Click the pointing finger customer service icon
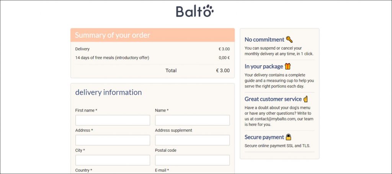This screenshot has height=174, width=392. pyautogui.click(x=305, y=99)
